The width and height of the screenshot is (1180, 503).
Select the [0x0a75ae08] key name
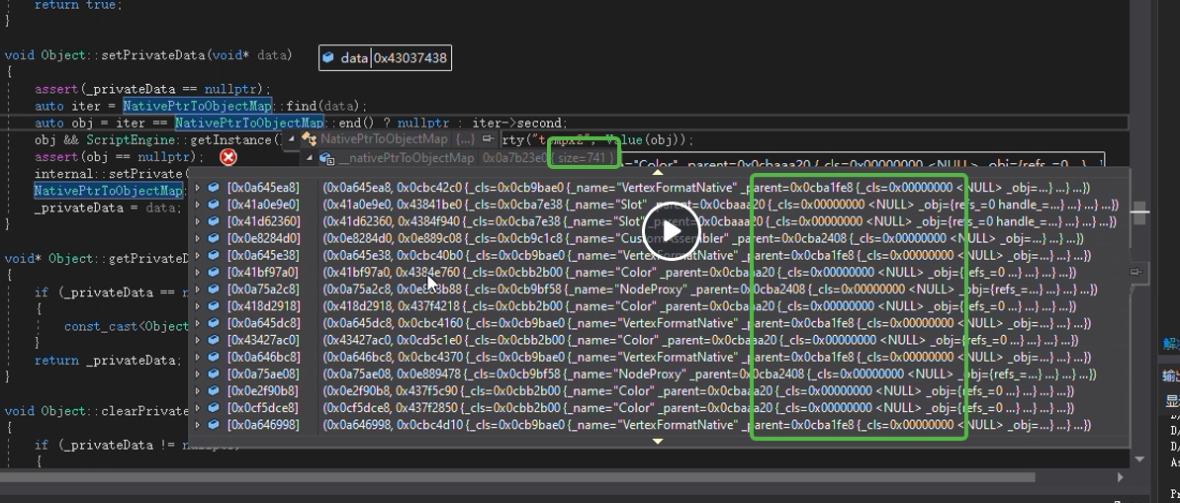point(263,374)
